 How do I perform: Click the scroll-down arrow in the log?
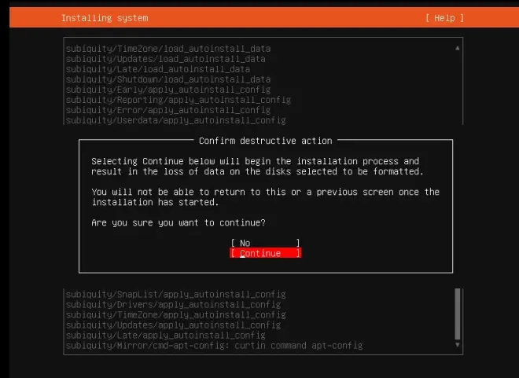(x=457, y=344)
